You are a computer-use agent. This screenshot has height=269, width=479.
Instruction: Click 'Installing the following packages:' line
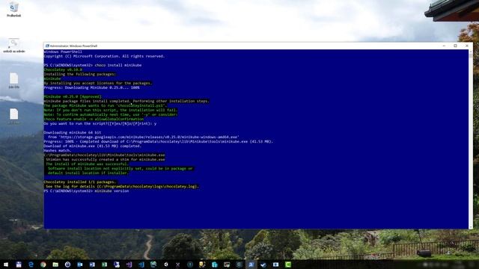(80, 74)
